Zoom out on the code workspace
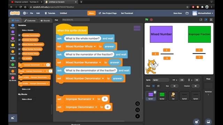223x125 pixels. pos(137,110)
